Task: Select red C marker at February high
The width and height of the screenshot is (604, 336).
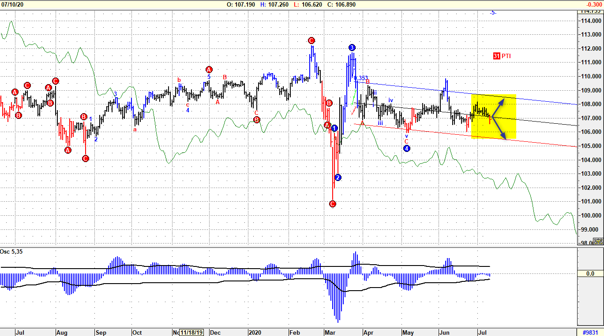Action: (311, 40)
